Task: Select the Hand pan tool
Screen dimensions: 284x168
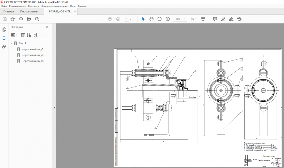Action: [x=151, y=19]
